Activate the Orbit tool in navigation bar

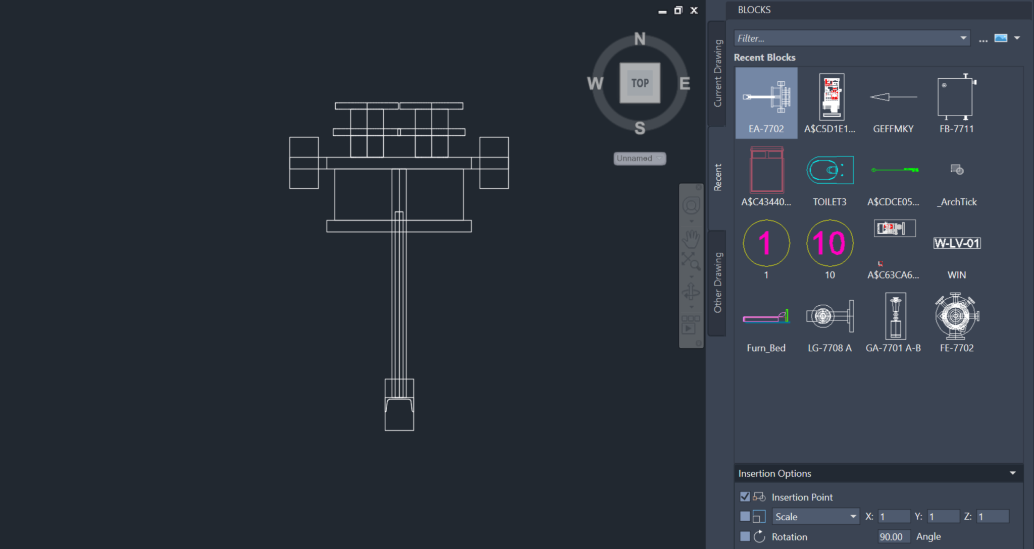[691, 292]
